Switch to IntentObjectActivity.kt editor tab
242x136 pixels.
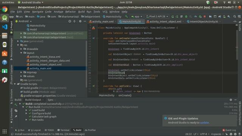[x=204, y=22]
